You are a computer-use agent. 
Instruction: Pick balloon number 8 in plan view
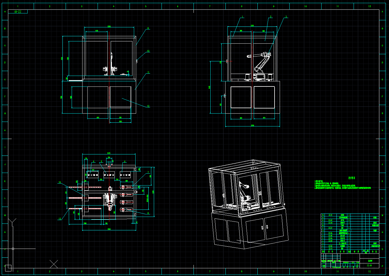coord(148,213)
